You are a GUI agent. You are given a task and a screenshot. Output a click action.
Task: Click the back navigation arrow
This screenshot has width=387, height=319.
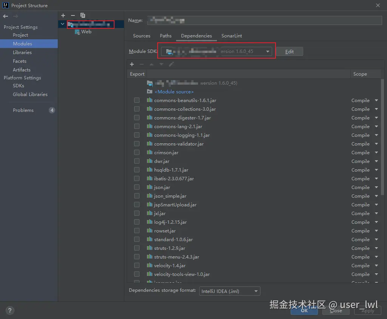(x=5, y=16)
